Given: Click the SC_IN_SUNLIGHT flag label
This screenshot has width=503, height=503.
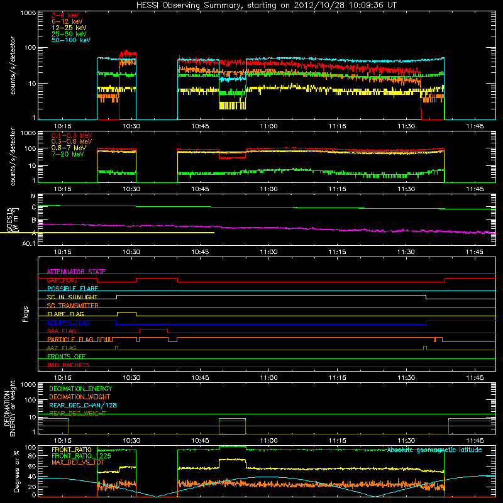Looking at the screenshot, I should [72, 297].
